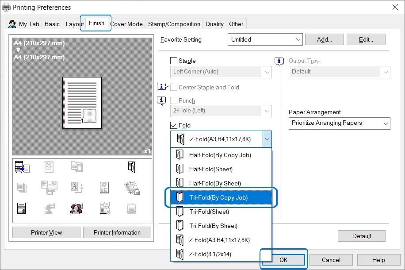The width and height of the screenshot is (405, 270).
Task: Open the Stamp/Composition tab
Action: point(174,24)
